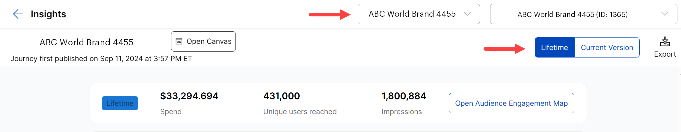Click the journey first published date text
The width and height of the screenshot is (681, 132).
coord(101,59)
